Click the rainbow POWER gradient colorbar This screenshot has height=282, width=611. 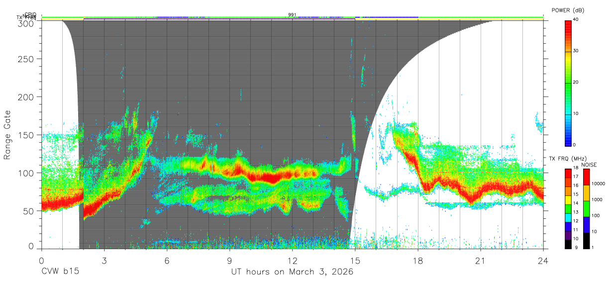pos(568,83)
